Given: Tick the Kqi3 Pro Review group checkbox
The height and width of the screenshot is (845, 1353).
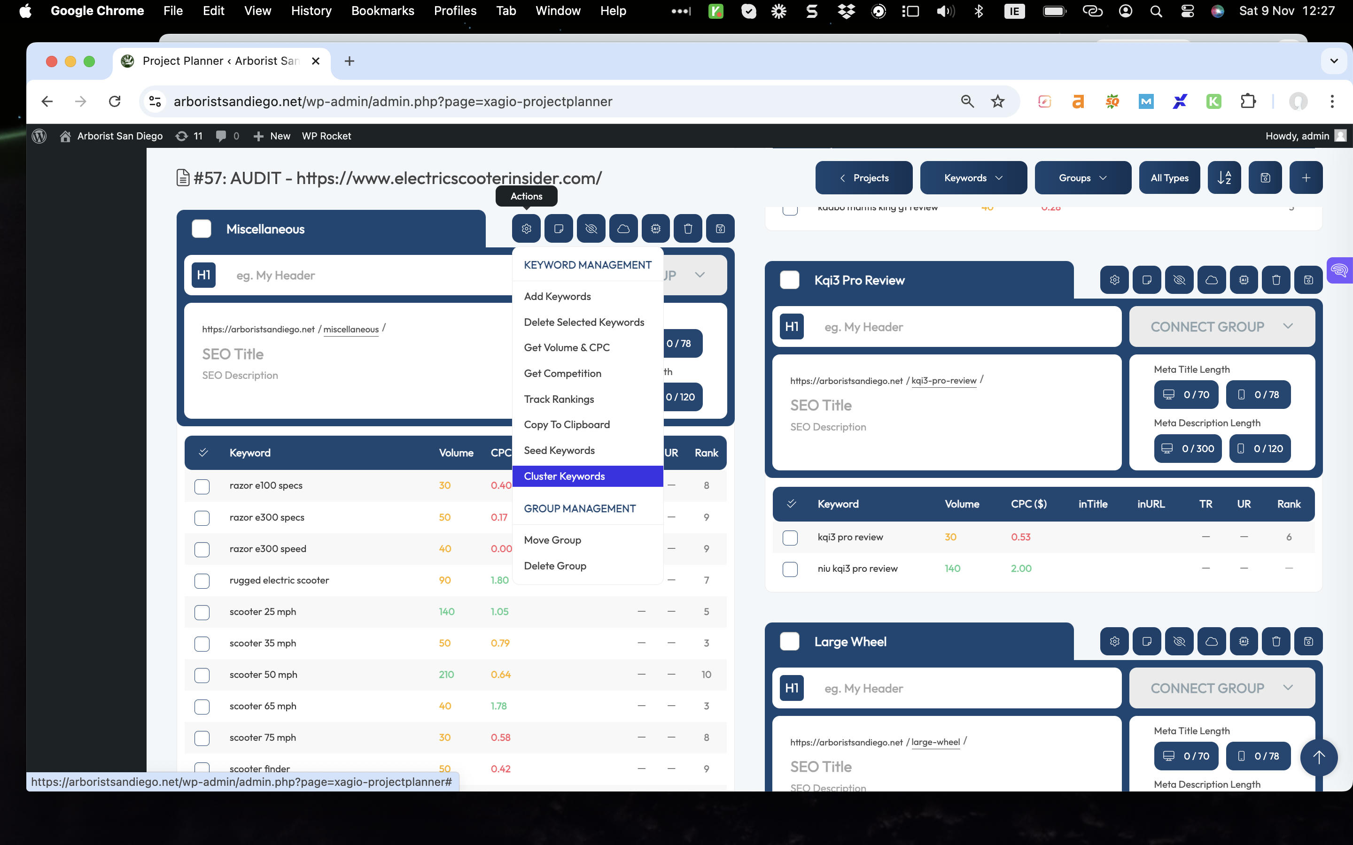Looking at the screenshot, I should [x=789, y=280].
